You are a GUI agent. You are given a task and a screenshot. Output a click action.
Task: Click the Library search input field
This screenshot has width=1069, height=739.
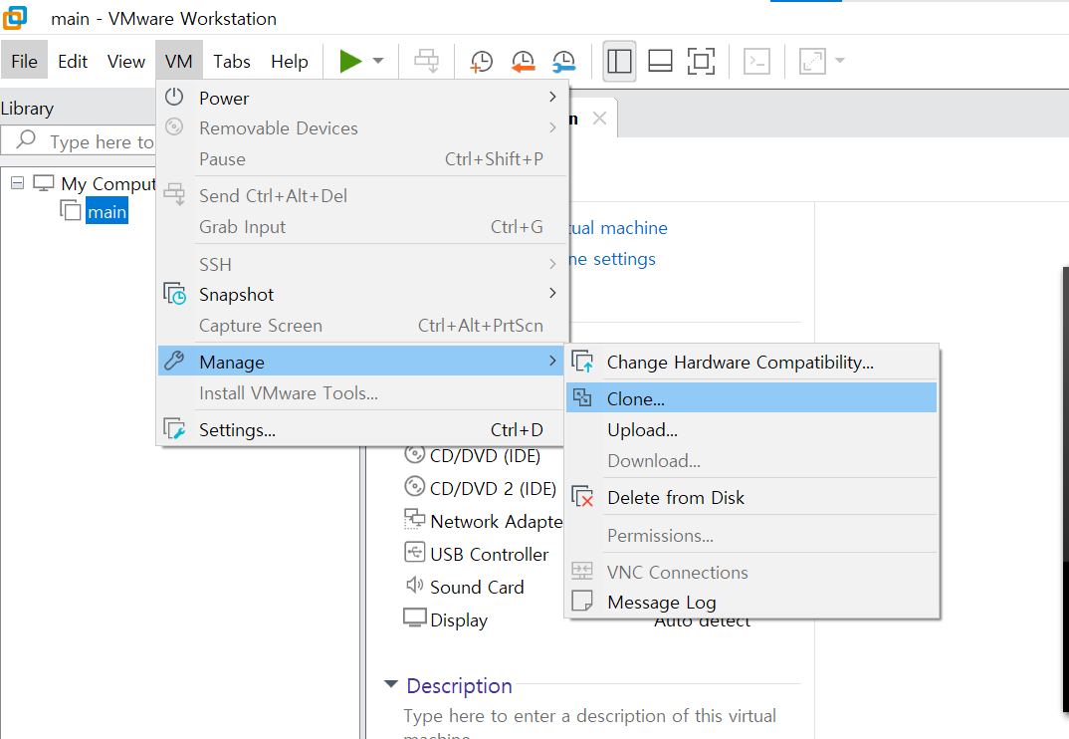(79, 141)
